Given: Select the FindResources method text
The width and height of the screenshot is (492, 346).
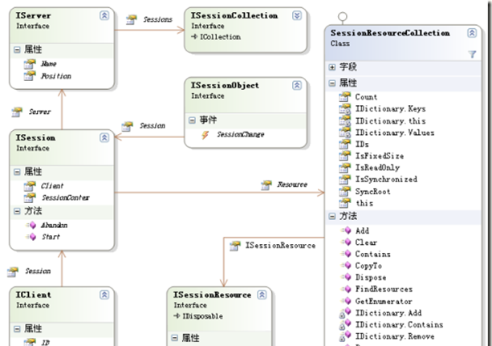Looking at the screenshot, I should point(384,289).
